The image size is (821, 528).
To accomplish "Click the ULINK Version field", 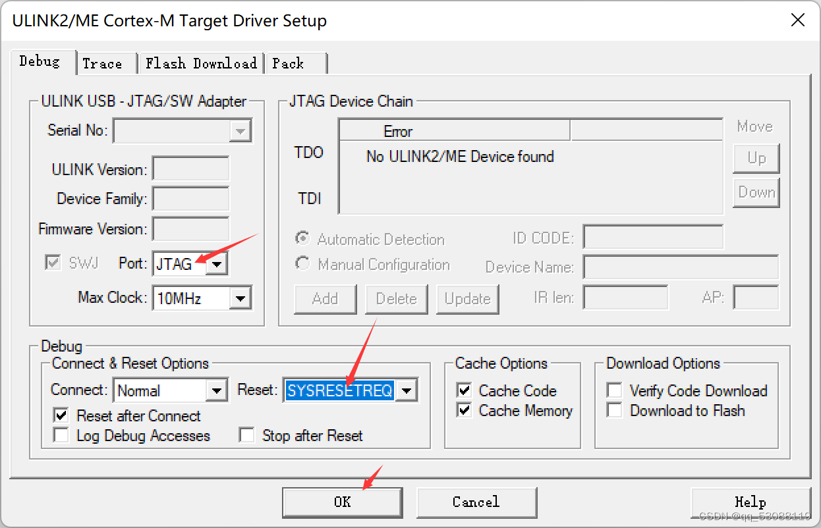I will [x=190, y=169].
